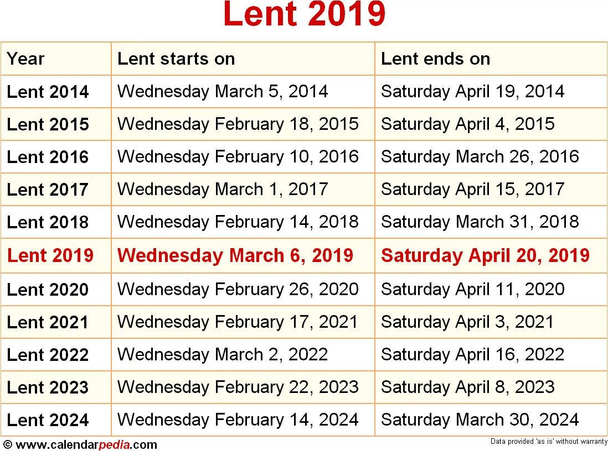Click the 'Lent 2016' row label

(x=48, y=157)
